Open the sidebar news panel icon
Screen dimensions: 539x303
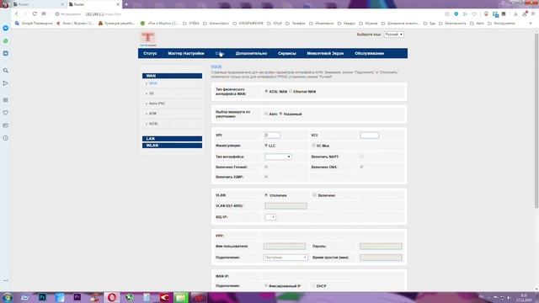(x=6, y=125)
